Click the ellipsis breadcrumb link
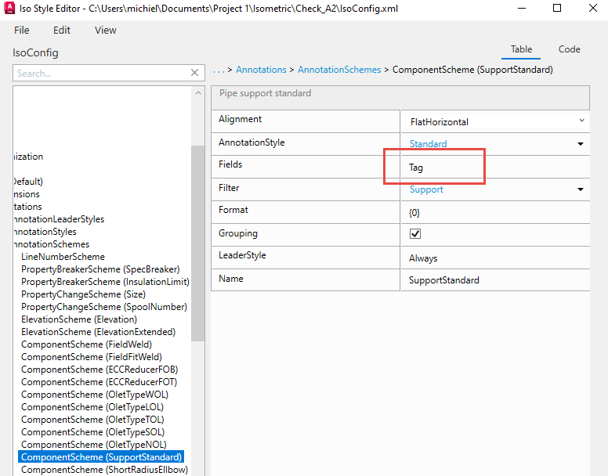The image size is (608, 476). pos(219,70)
